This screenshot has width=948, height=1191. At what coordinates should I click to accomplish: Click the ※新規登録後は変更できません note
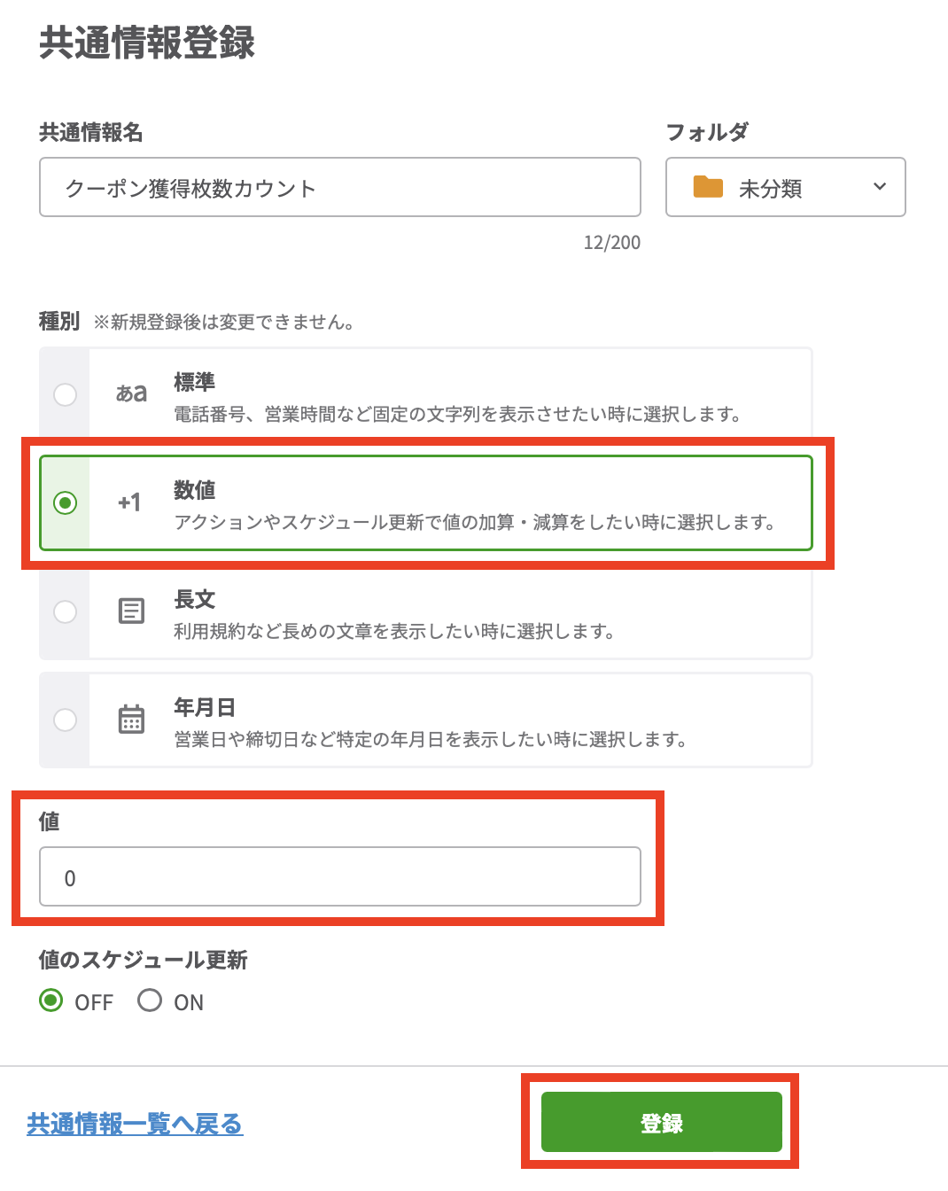[224, 322]
